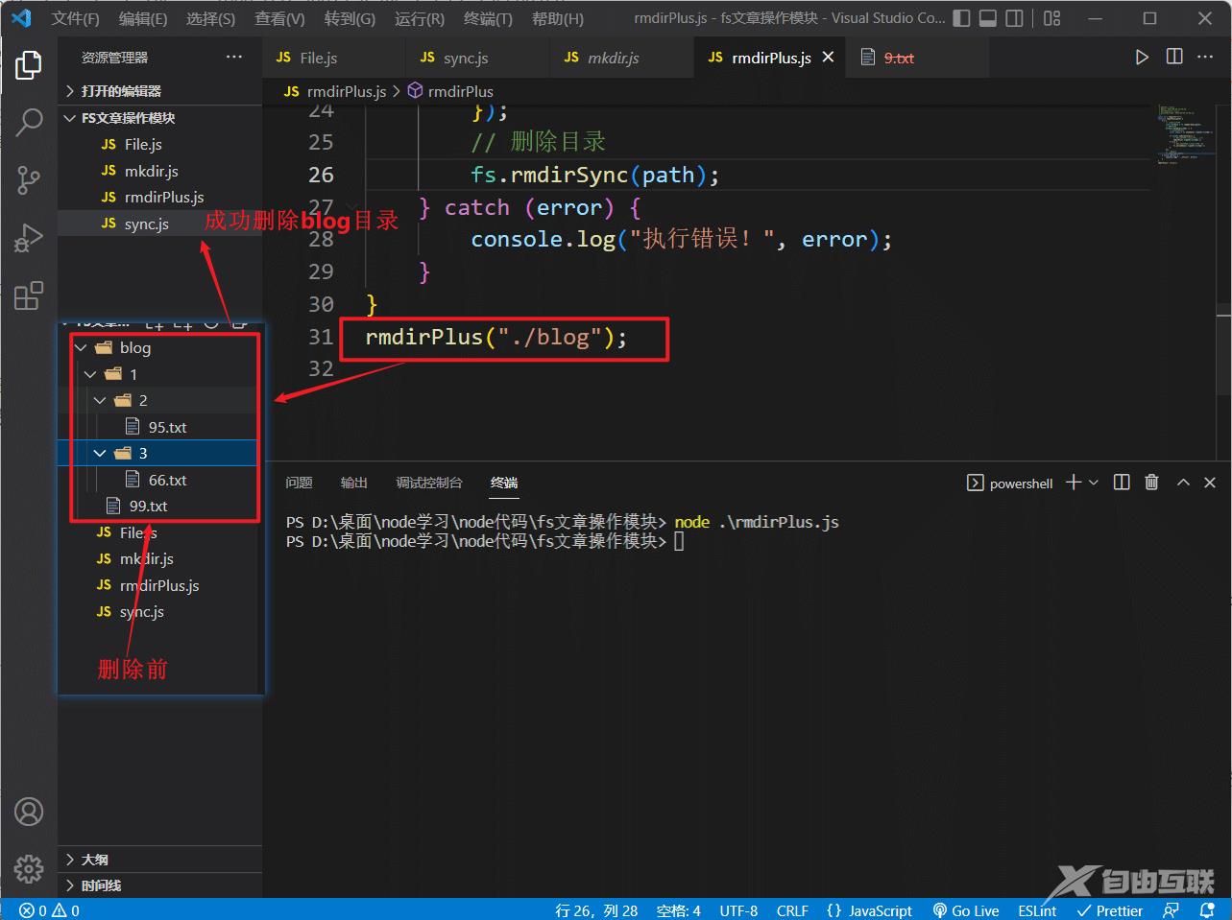Click the errors and warnings indicator
Viewport: 1232px width, 920px height.
pos(50,910)
